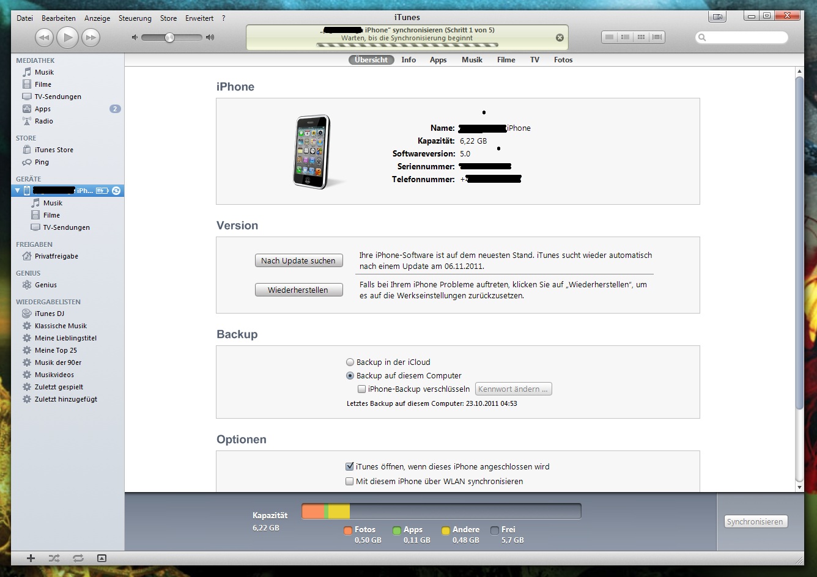This screenshot has height=577, width=817.
Task: Click the Play button
Action: click(x=67, y=38)
